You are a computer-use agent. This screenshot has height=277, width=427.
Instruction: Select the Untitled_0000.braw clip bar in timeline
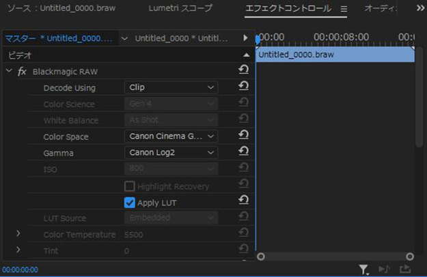click(335, 55)
